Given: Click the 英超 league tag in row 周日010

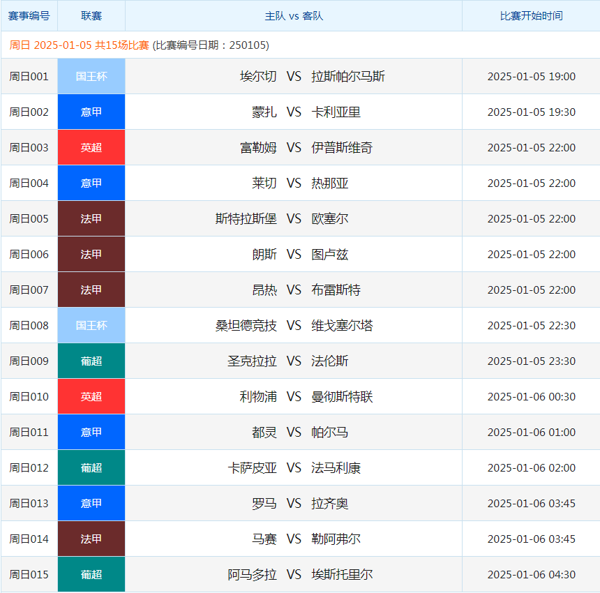Looking at the screenshot, I should tap(91, 396).
